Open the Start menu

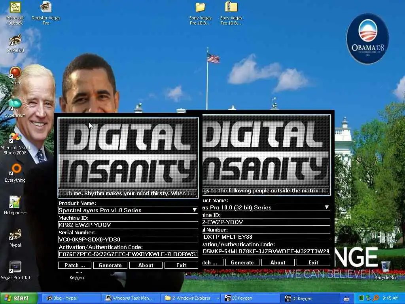click(19, 298)
